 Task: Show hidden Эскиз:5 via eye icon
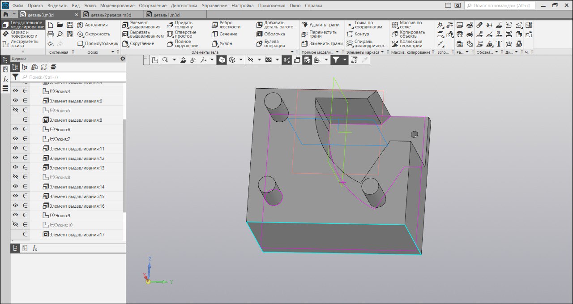(x=16, y=110)
